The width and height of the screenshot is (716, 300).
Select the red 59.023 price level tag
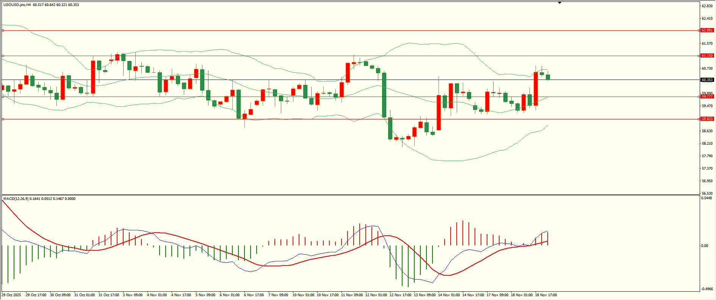[x=707, y=119]
